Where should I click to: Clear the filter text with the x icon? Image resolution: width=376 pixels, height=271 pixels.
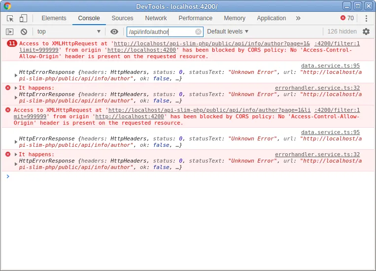[198, 32]
